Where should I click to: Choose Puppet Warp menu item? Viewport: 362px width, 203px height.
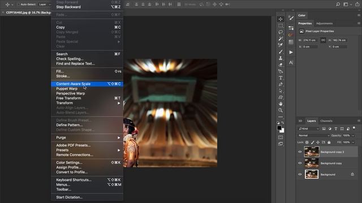click(87, 89)
